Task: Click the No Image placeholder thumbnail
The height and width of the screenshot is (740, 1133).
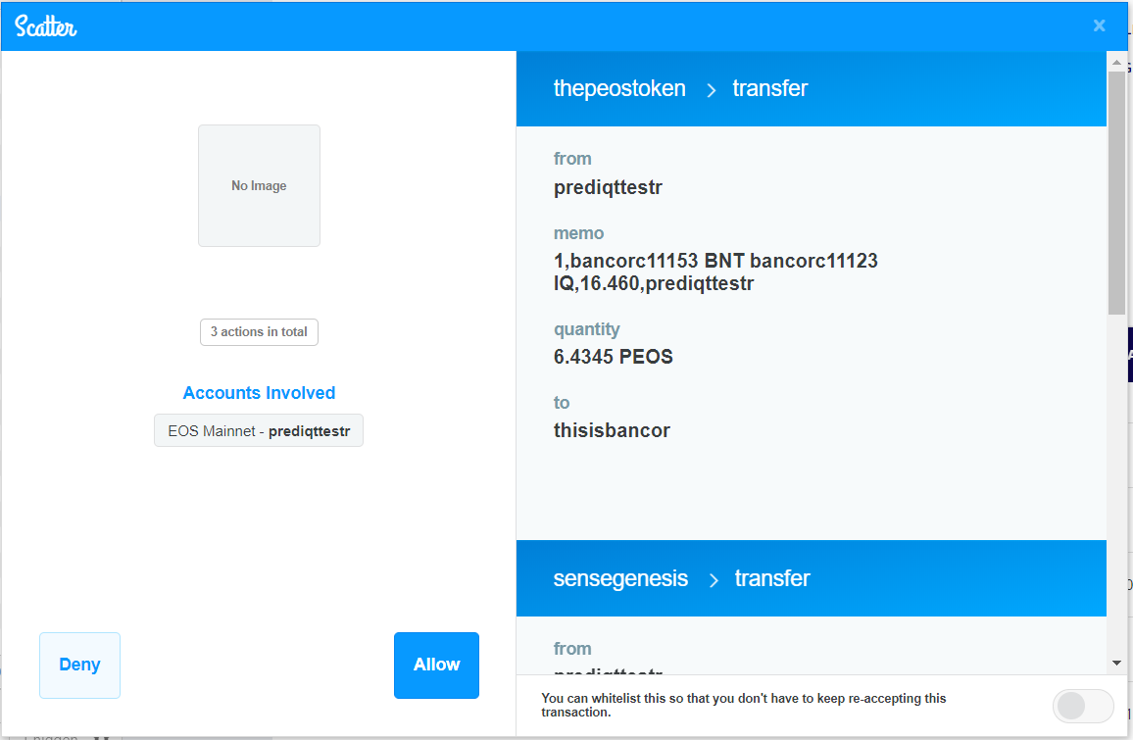Action: coord(259,185)
